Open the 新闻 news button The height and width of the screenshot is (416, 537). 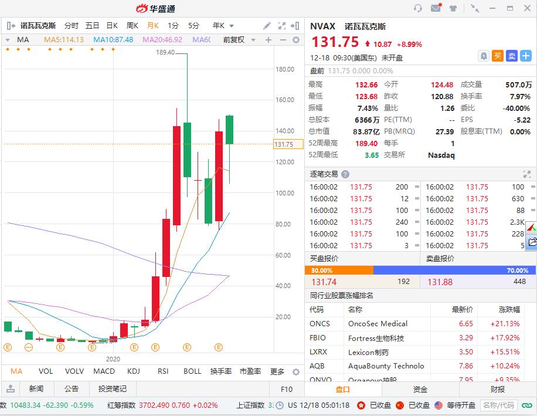36,389
